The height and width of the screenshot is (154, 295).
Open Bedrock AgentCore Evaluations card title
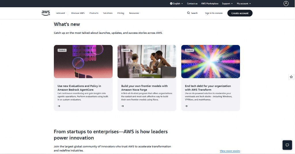(79, 88)
